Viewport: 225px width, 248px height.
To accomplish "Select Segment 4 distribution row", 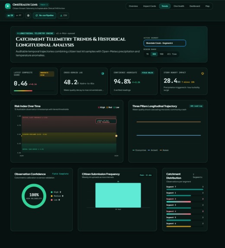I will coord(185,213).
